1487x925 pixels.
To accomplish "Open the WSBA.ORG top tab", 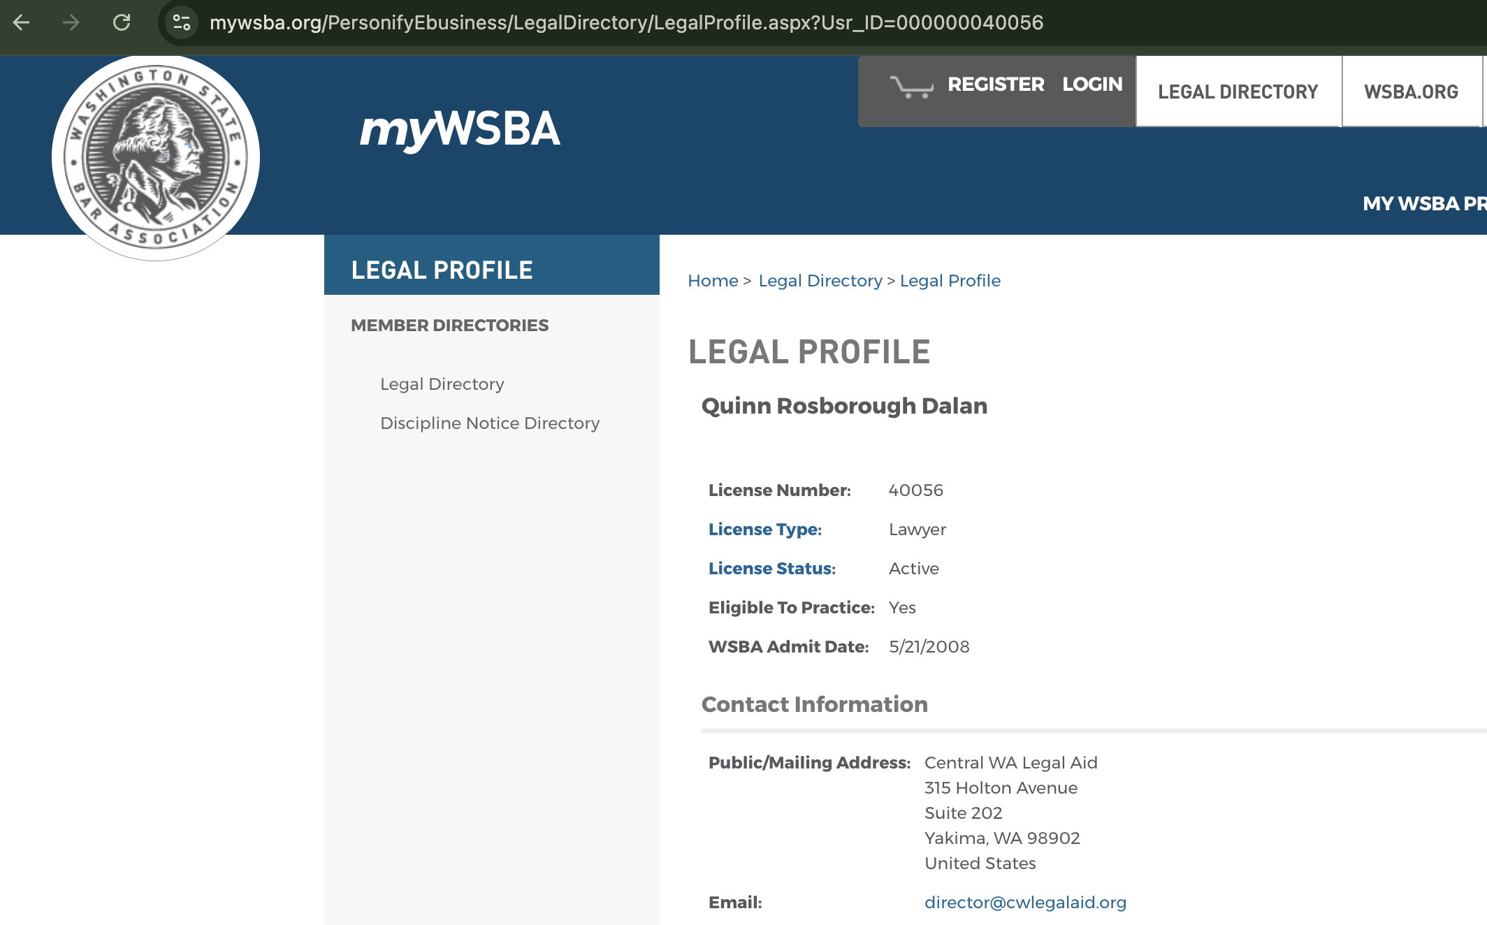I will (1412, 92).
